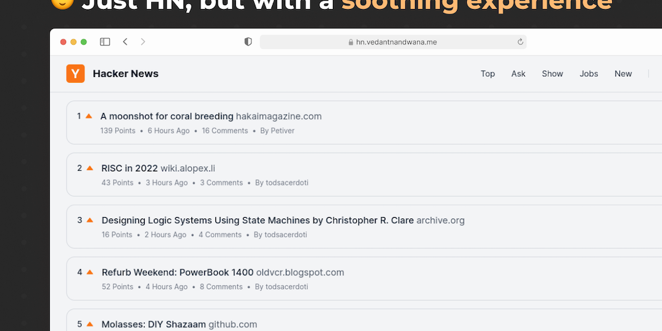Toggle the browser sidebar icon
Screen dimensions: 662x331
click(x=105, y=42)
